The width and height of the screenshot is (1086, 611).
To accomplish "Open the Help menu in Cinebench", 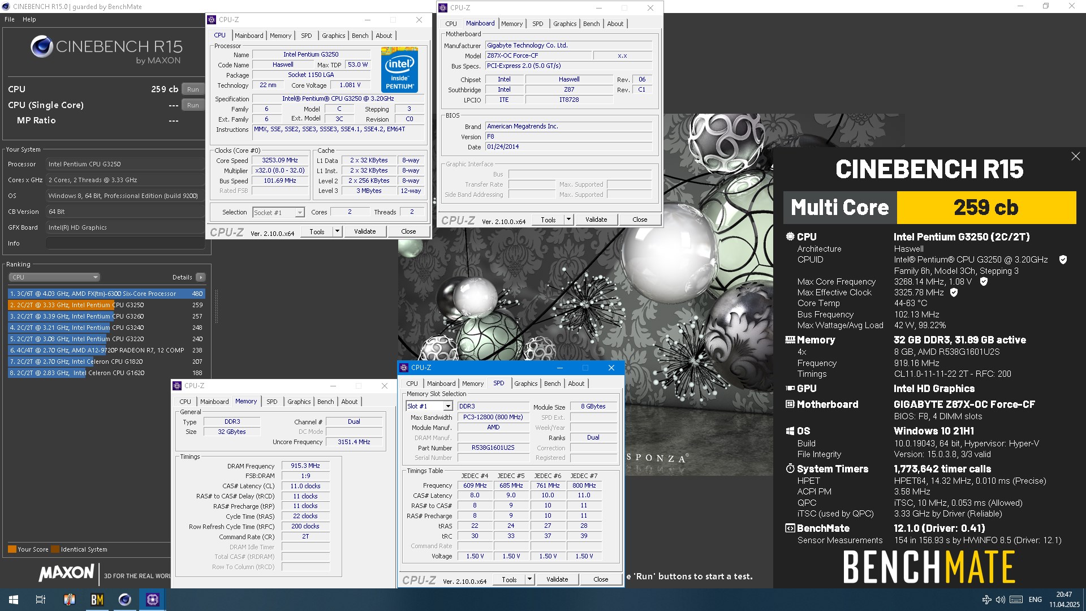I will click(x=29, y=19).
